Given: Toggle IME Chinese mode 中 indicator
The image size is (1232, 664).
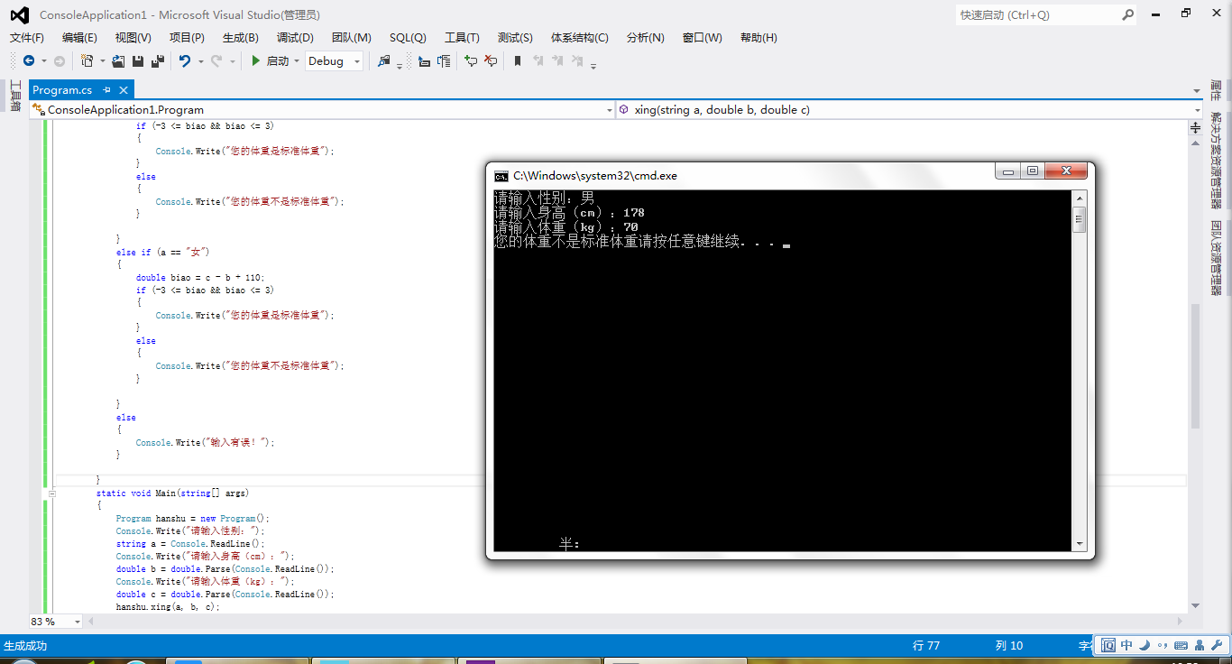Looking at the screenshot, I should (1126, 645).
